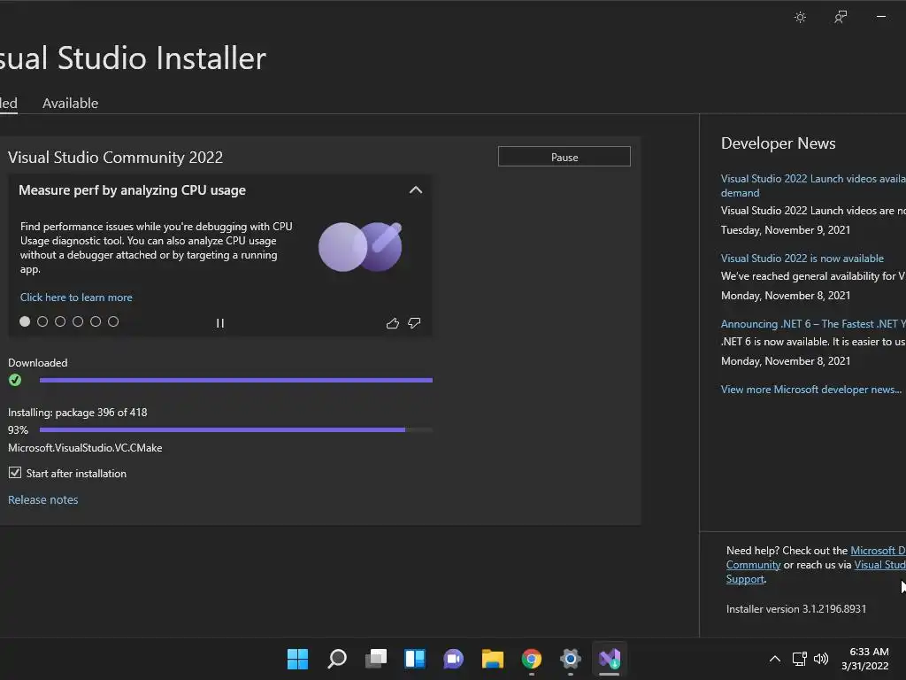Click the Developer News heading
The image size is (906, 680).
point(779,143)
